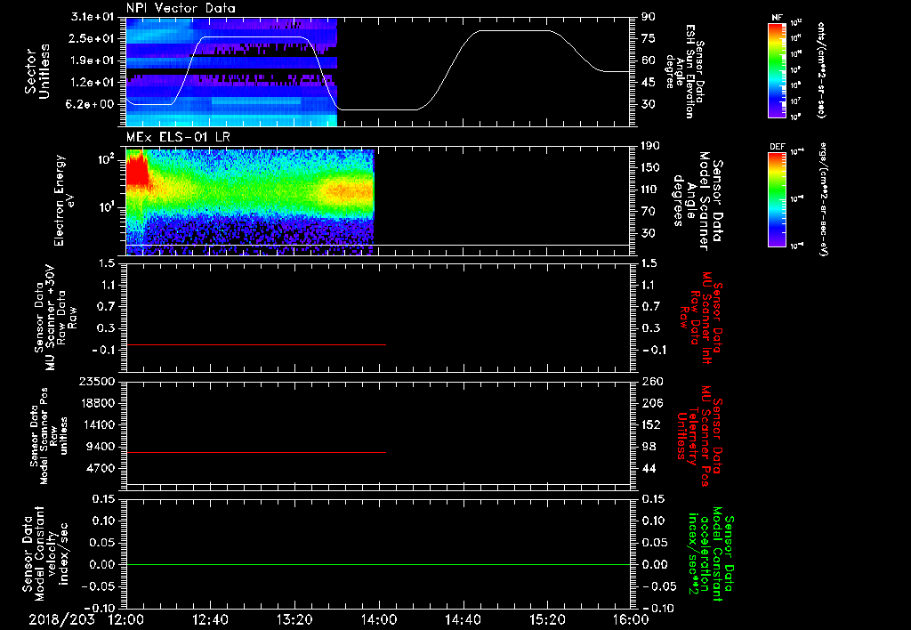Click the '3.1e+01' sector tick value
The width and height of the screenshot is (911, 630).
click(x=92, y=17)
